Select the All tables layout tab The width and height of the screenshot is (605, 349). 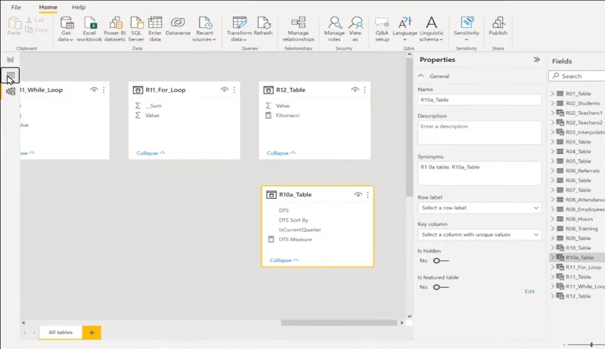coord(60,332)
